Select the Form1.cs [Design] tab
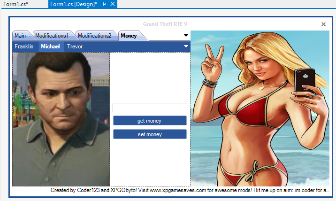The image size is (336, 201). (73, 4)
